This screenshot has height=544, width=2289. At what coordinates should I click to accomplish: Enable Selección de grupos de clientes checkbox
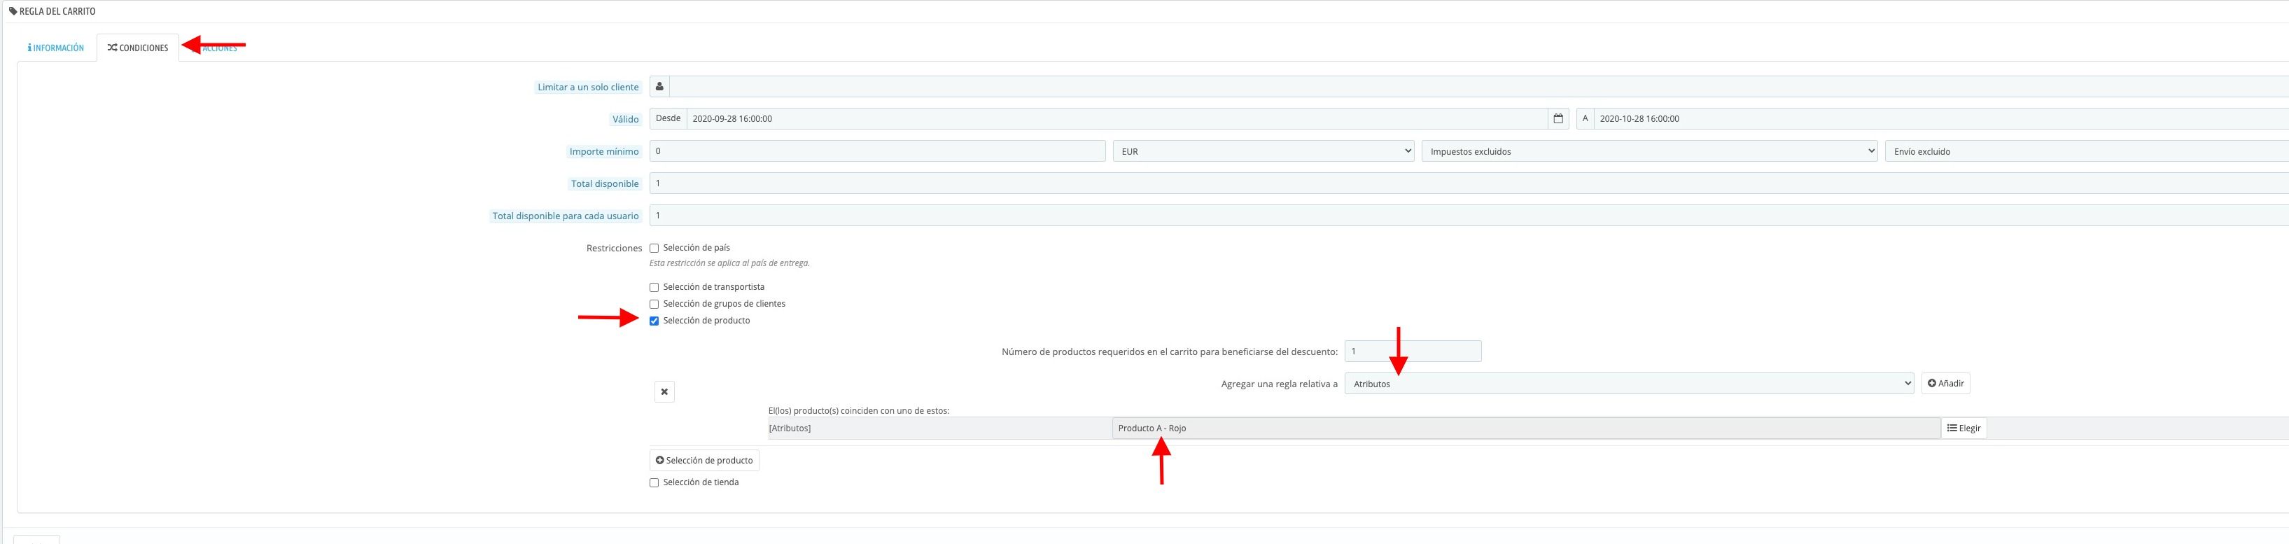click(654, 304)
